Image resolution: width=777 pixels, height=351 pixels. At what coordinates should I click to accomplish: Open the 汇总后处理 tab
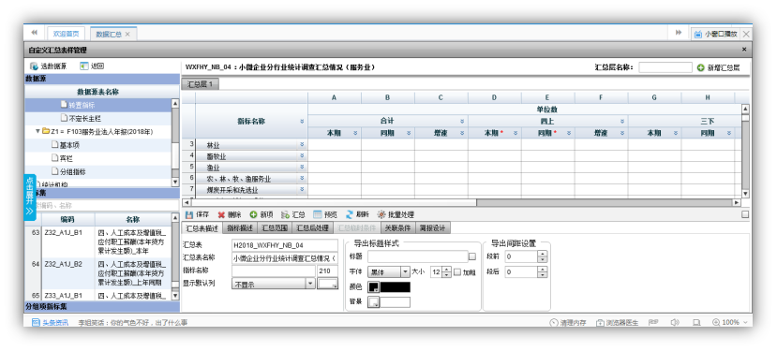tap(313, 228)
